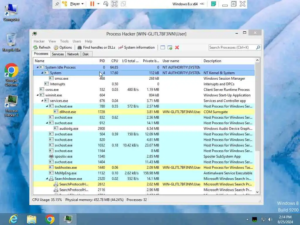Screen dimensions: 300x225
Task: Open the View menu
Action: (52, 41)
